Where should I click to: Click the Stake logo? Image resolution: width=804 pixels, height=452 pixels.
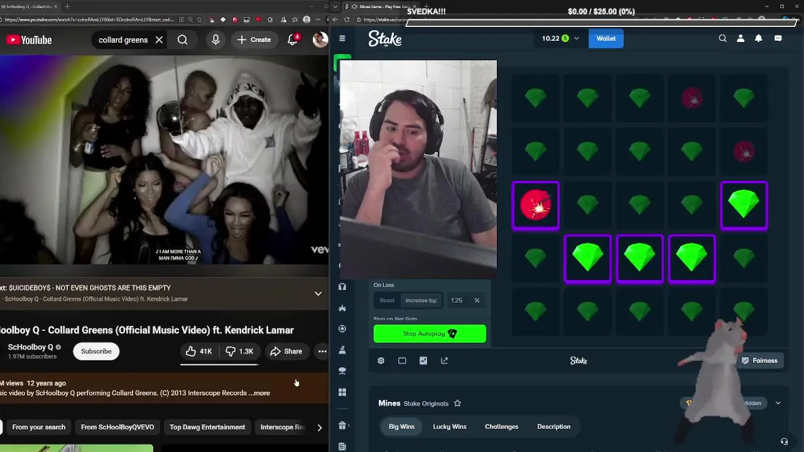point(385,39)
